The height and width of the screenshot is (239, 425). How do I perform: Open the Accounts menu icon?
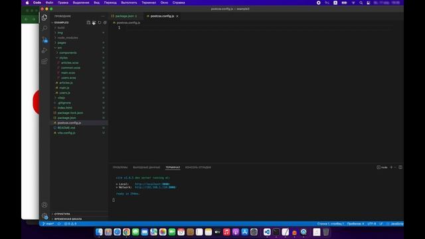[44, 205]
